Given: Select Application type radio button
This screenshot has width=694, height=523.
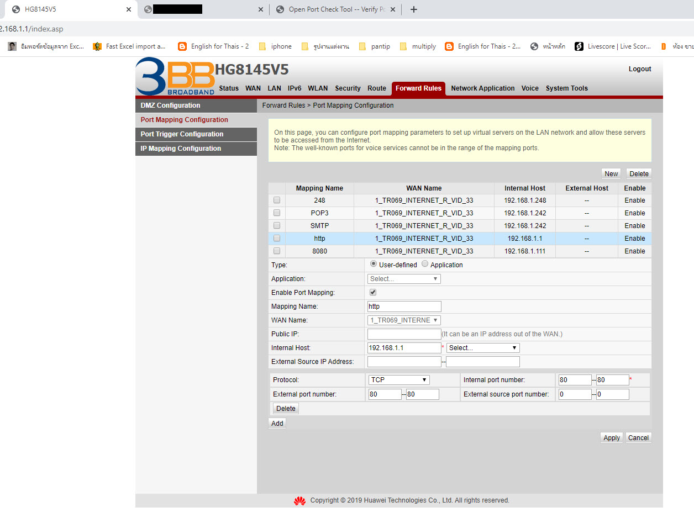Looking at the screenshot, I should tap(425, 264).
